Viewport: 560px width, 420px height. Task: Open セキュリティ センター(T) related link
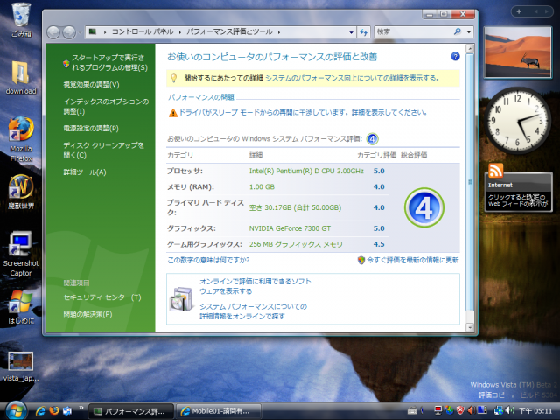pos(102,297)
